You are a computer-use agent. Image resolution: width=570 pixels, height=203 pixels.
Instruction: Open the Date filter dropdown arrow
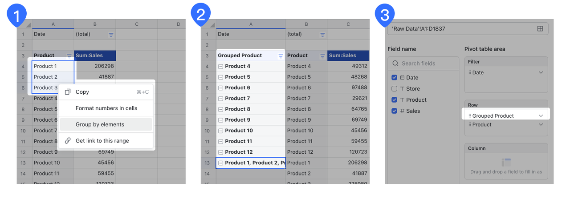pos(541,73)
